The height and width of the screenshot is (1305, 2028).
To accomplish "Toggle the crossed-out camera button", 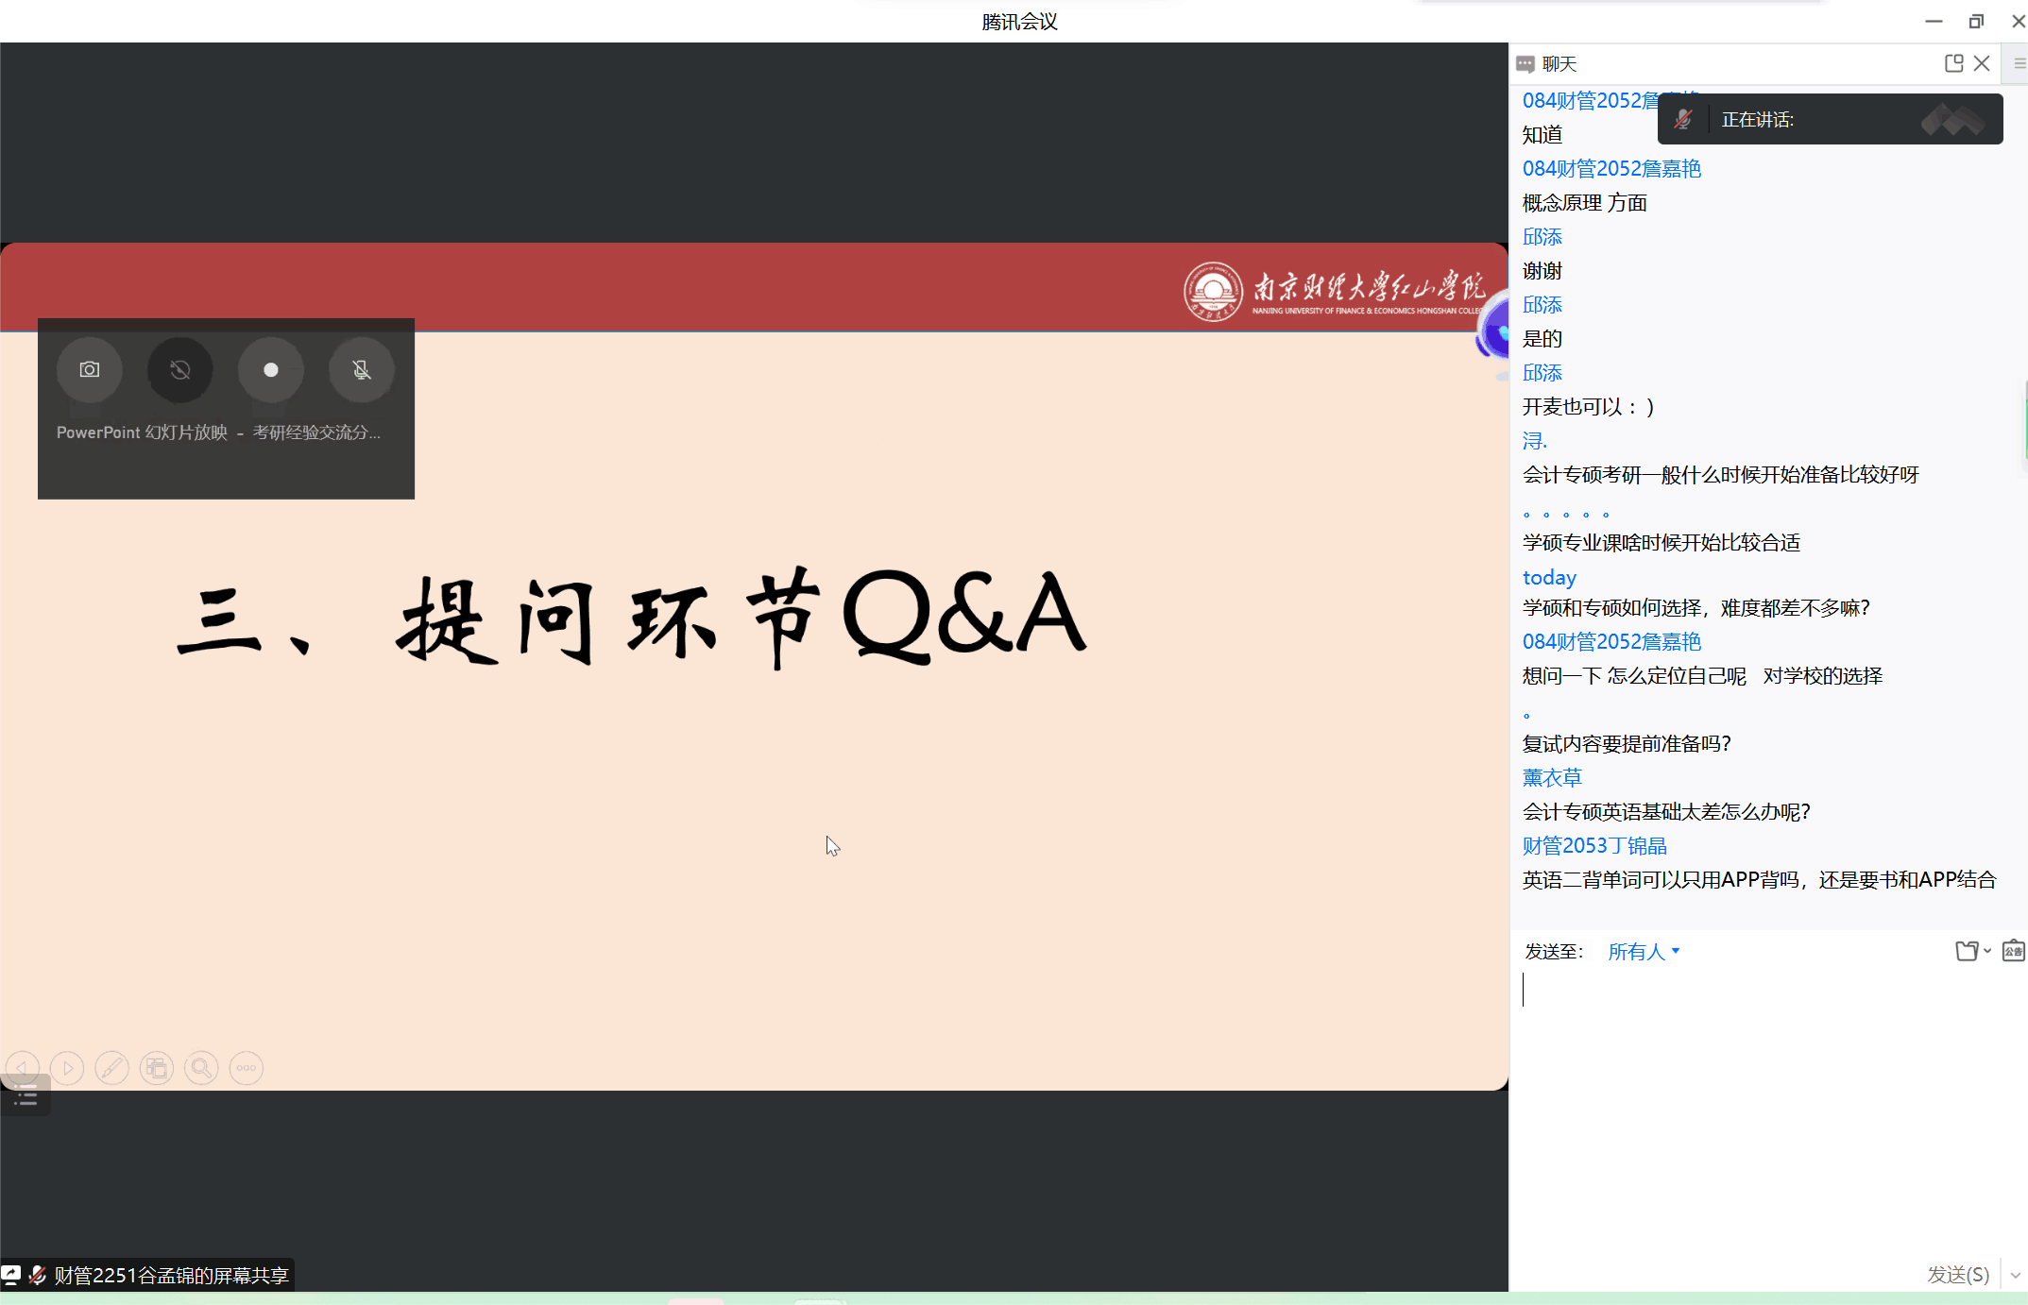I will (180, 370).
